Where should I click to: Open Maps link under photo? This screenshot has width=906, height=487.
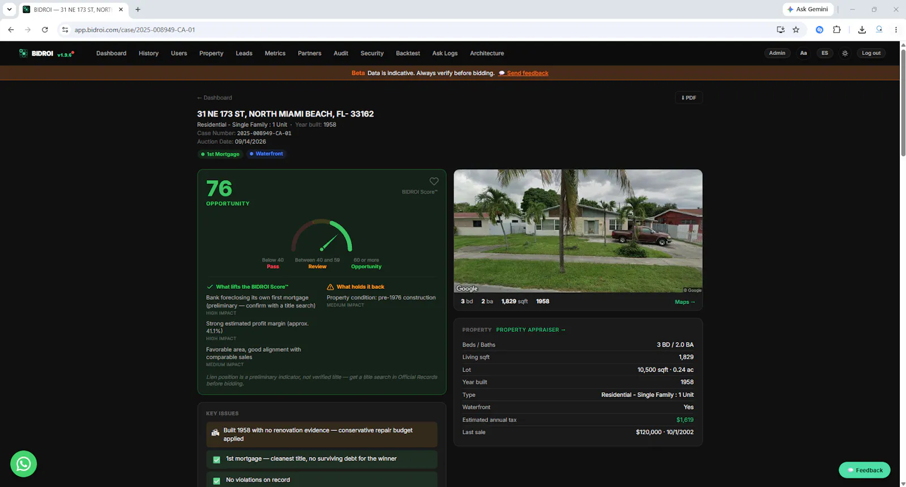(685, 302)
